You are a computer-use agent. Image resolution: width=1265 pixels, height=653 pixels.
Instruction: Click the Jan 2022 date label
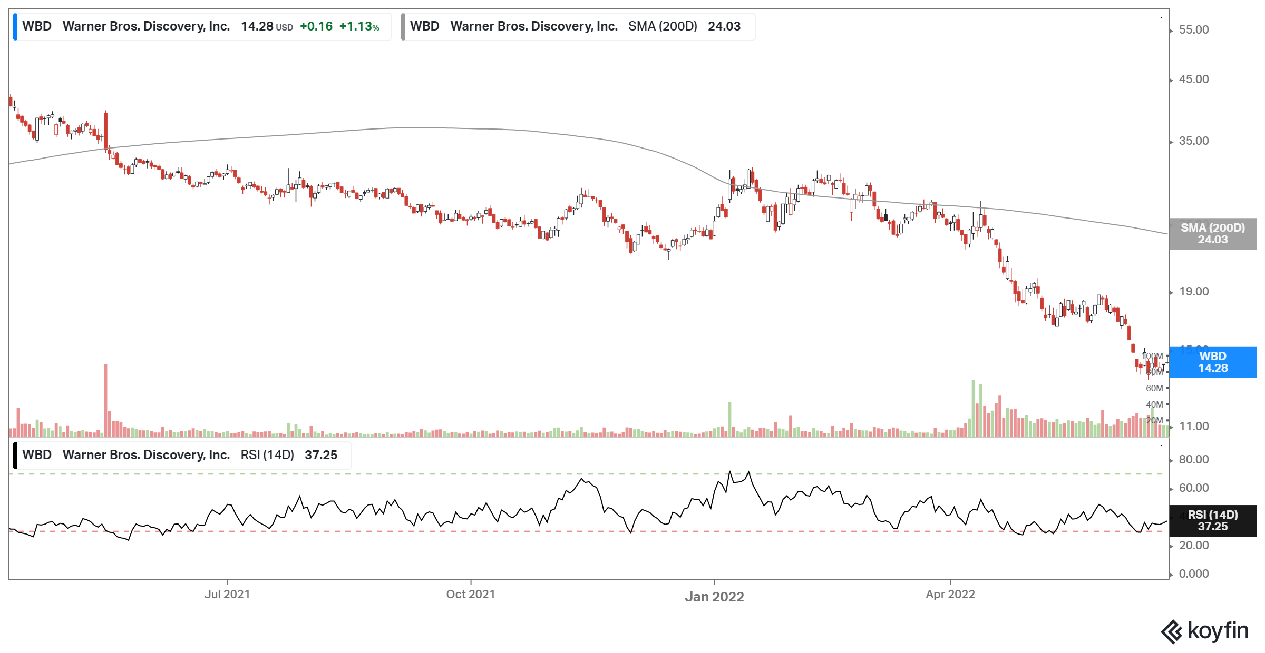[x=714, y=597]
